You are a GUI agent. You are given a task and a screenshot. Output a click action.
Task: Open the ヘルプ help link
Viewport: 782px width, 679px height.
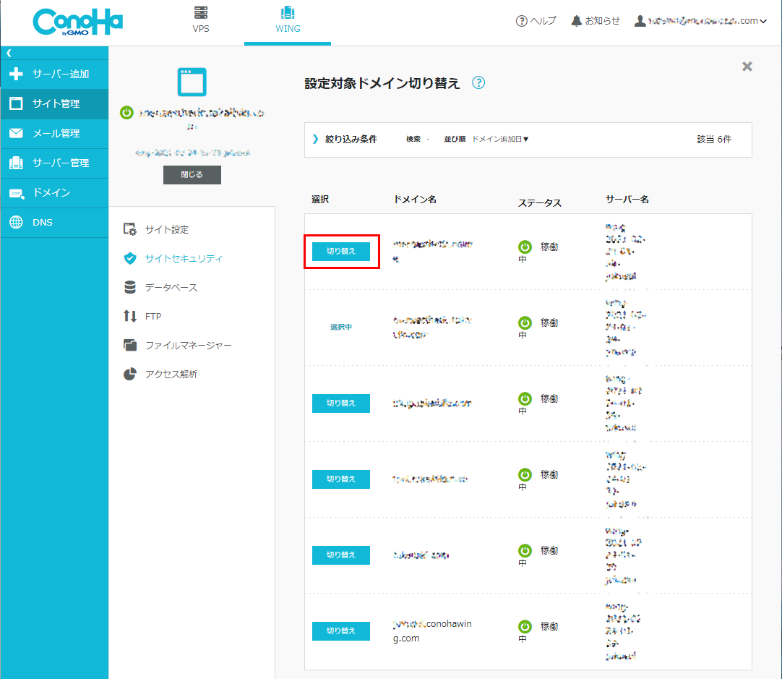point(536,21)
